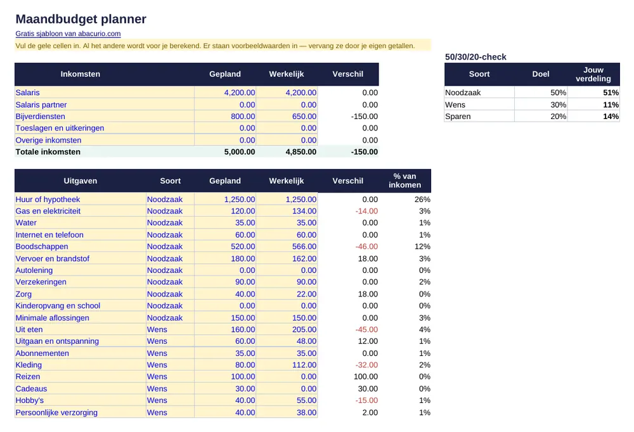Click the -150.00 Verschil cell for Bijverdiensten
This screenshot has width=634, height=432.
point(348,117)
